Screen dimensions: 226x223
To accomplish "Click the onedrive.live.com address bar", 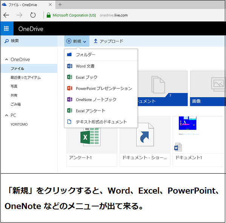I will click(114, 15).
